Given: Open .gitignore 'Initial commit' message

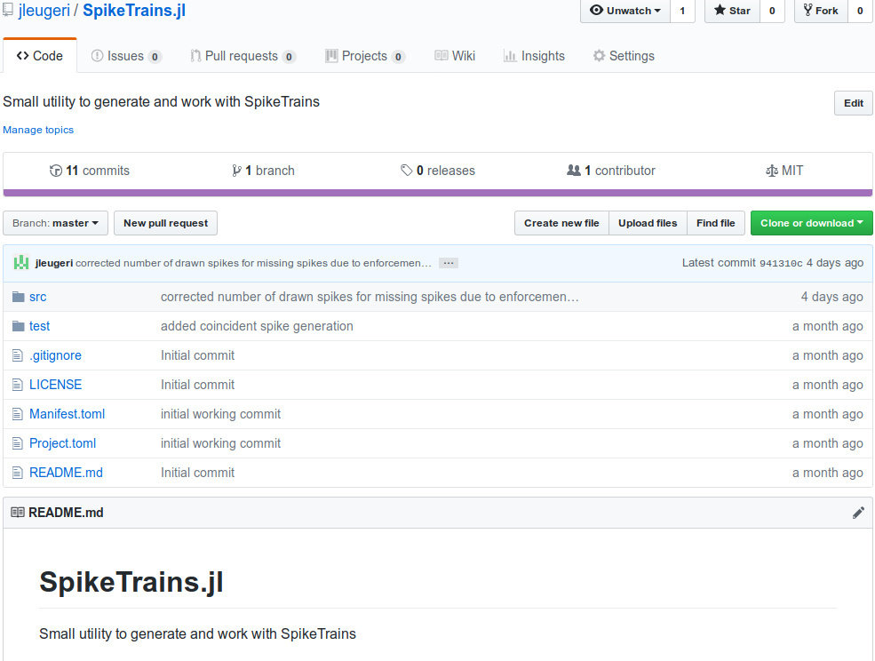Looking at the screenshot, I should pyautogui.click(x=197, y=355).
